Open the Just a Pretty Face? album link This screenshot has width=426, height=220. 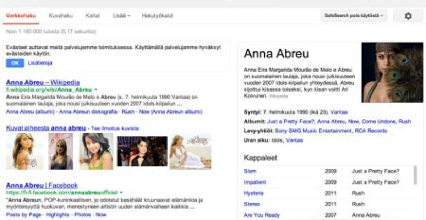291,121
